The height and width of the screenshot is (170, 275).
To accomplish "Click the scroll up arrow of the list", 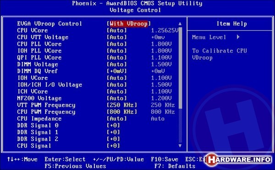I will point(180,24).
